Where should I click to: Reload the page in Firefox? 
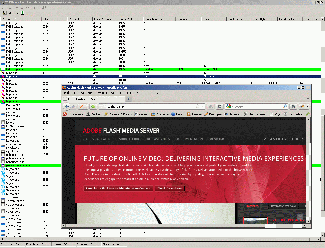point(220,106)
